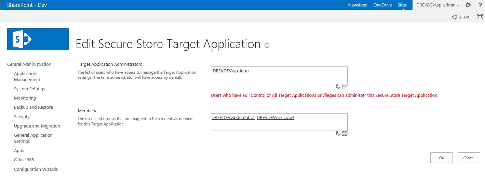
Task: Click inside Target Application Administrators box
Action: coord(279,75)
